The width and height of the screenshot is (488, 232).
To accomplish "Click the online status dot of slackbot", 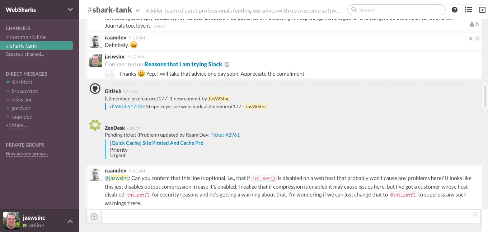I will coord(8,82).
